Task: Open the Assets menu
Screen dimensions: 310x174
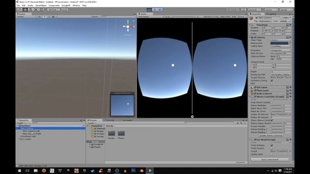Action: [30, 5]
